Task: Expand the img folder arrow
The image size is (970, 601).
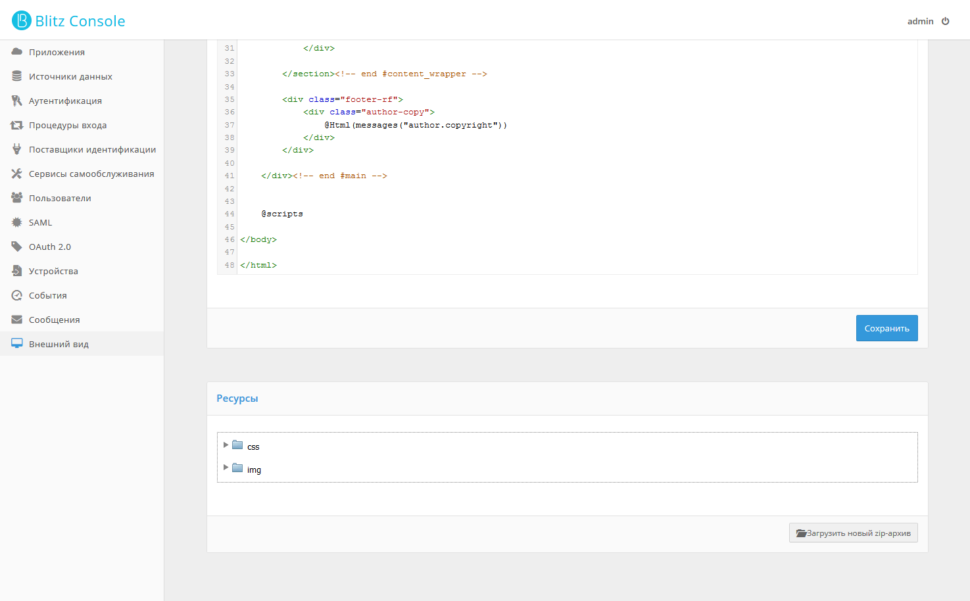Action: 226,468
